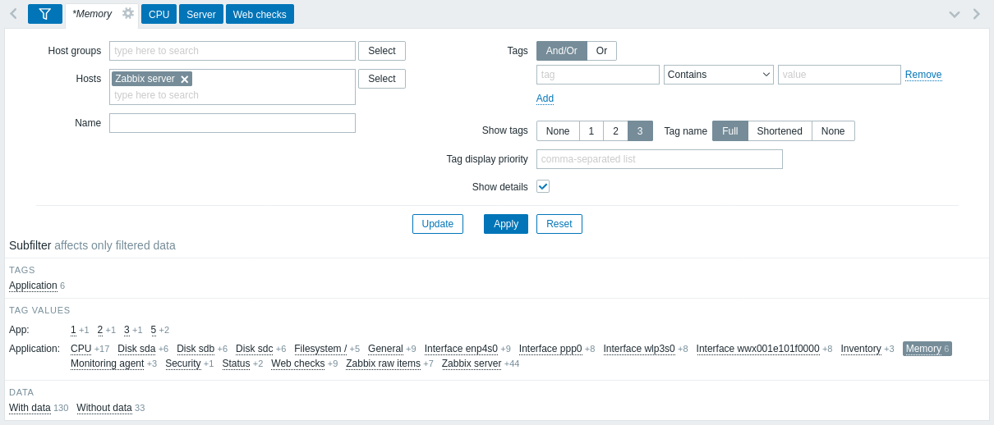Viewport: 994px width, 425px height.
Task: Click Remove tag link
Action: (923, 75)
